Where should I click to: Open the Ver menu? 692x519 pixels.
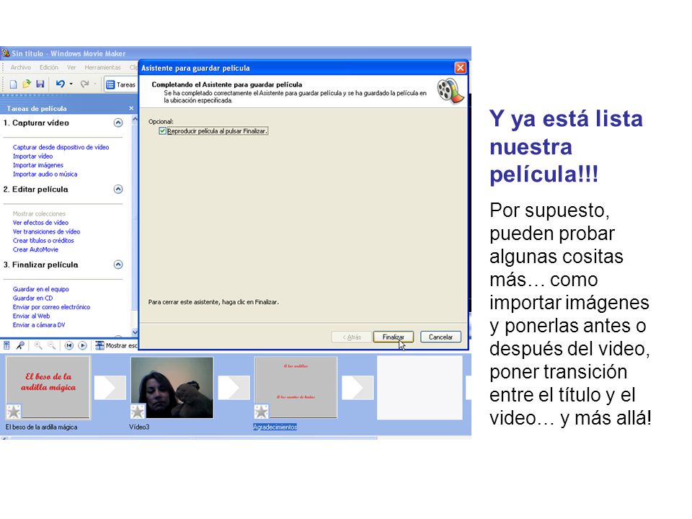(71, 68)
